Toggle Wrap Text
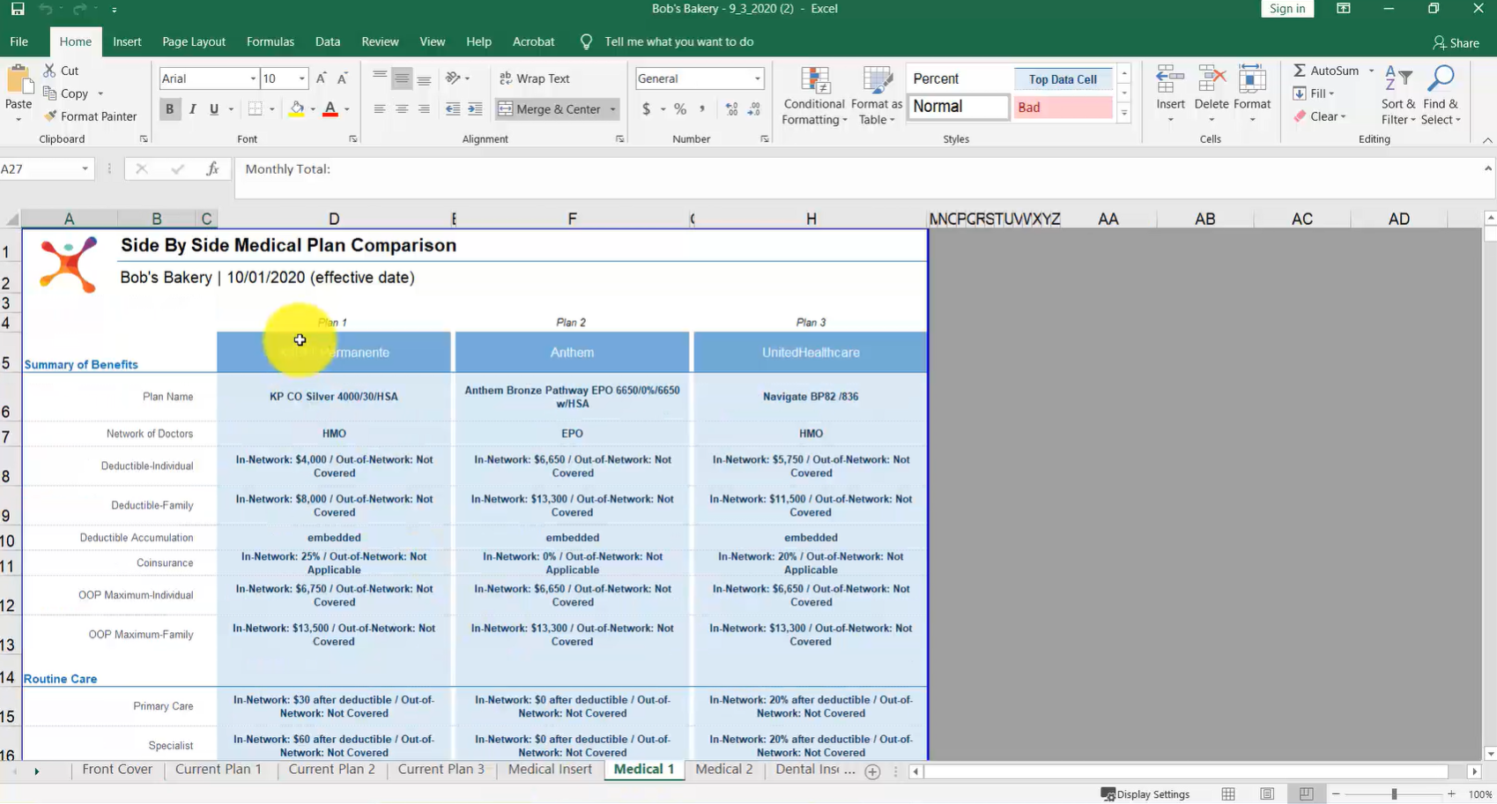Viewport: 1497px width, 804px height. 535,78
